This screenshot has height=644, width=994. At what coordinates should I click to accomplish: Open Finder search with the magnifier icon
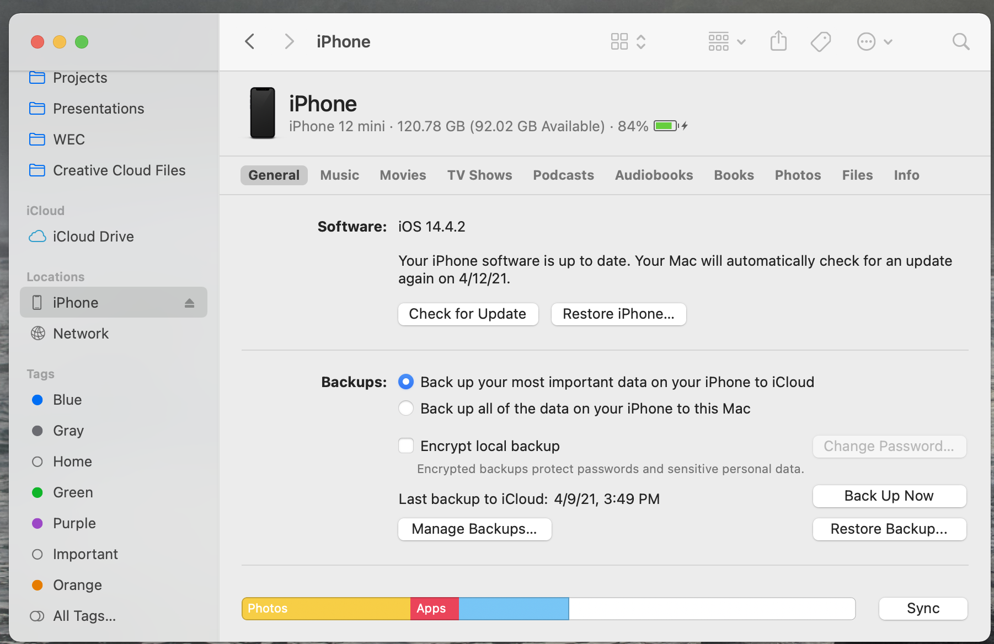click(x=961, y=41)
